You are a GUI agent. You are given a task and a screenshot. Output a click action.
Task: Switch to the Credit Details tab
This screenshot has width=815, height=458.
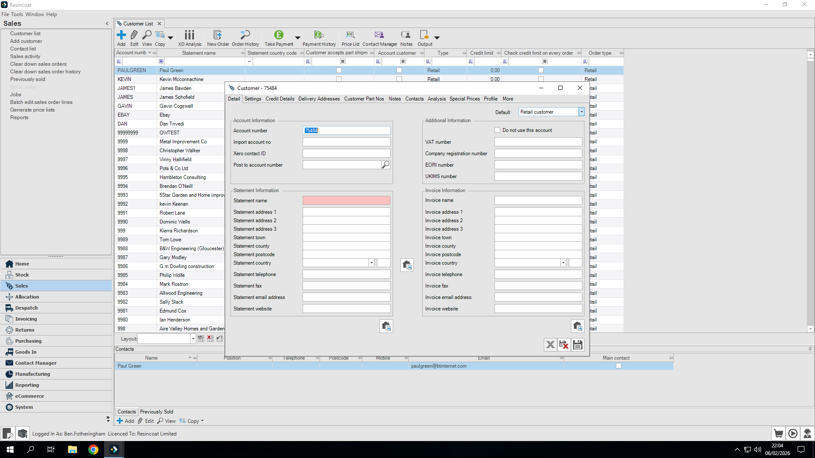(x=280, y=99)
